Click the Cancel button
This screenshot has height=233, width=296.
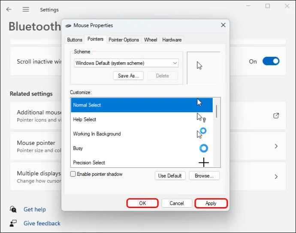coord(177,203)
